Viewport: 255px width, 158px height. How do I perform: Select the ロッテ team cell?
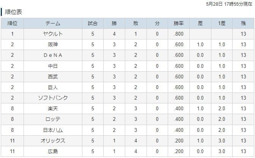click(x=53, y=119)
